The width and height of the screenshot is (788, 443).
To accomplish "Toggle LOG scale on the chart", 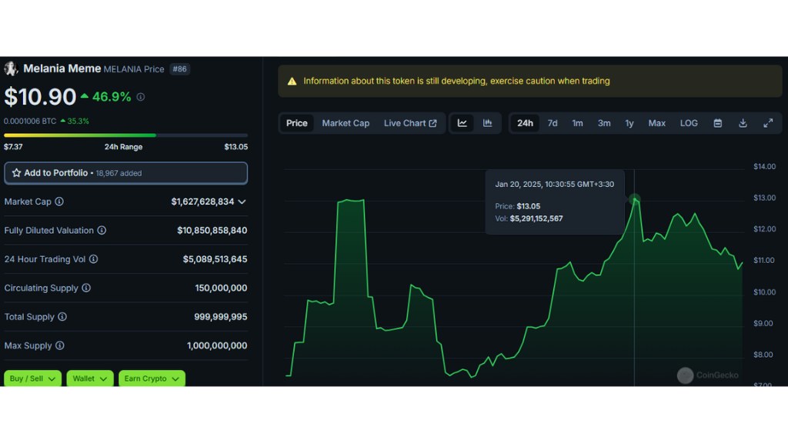I will coord(689,123).
